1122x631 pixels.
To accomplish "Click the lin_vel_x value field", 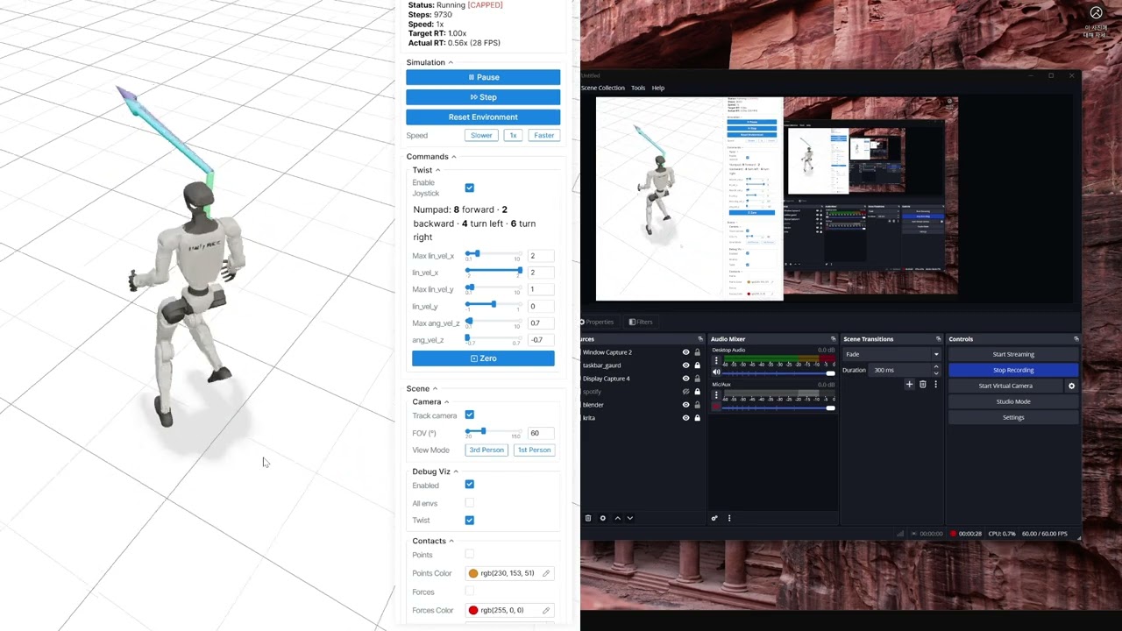I will (x=541, y=273).
